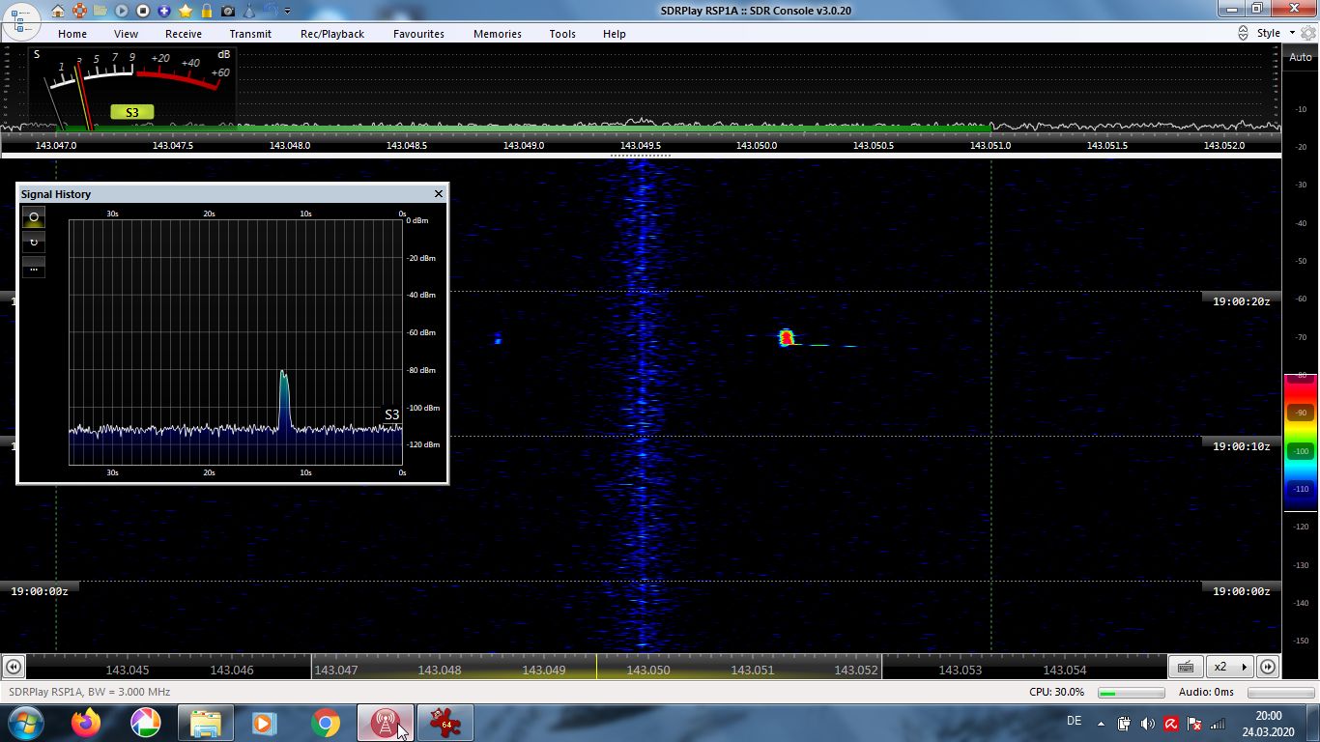The width and height of the screenshot is (1320, 742).
Task: Open the Rec/Playback ribbon tab
Action: tap(332, 34)
